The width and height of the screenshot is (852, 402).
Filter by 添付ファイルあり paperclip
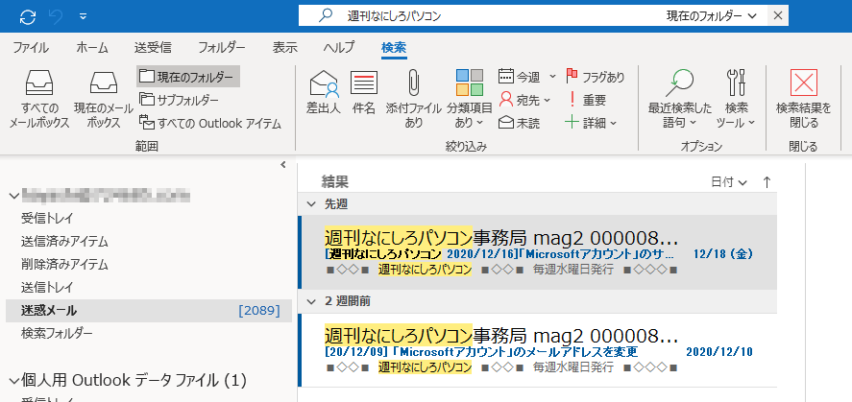click(x=413, y=99)
